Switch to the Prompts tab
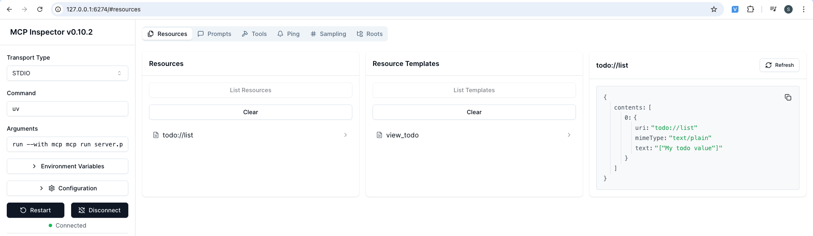The width and height of the screenshot is (813, 236). [214, 34]
